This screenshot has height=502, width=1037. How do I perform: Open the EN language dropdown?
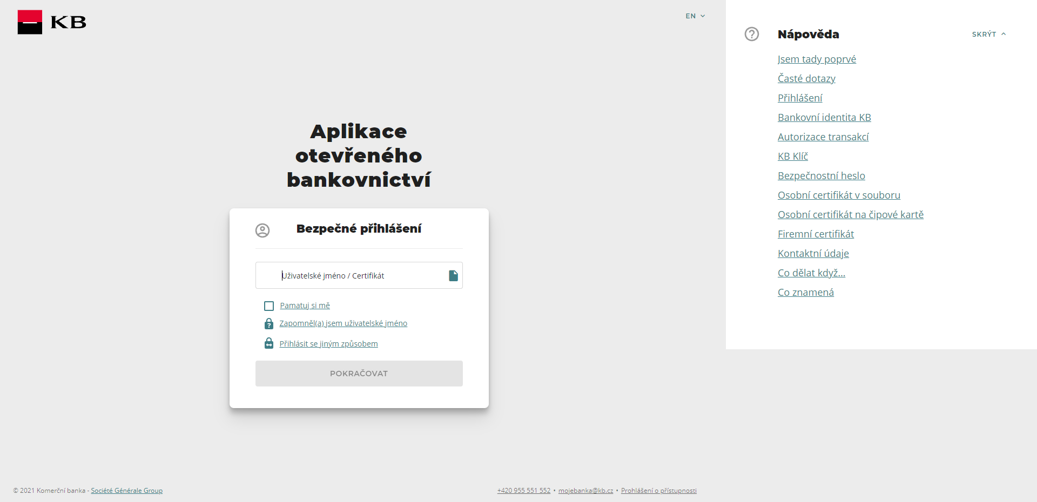(x=695, y=16)
